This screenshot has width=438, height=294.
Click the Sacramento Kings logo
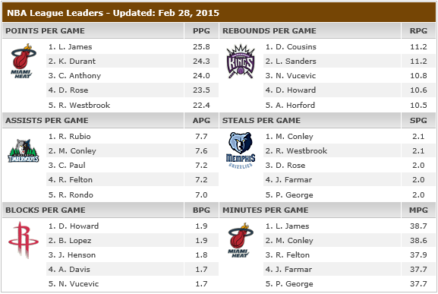coord(241,62)
